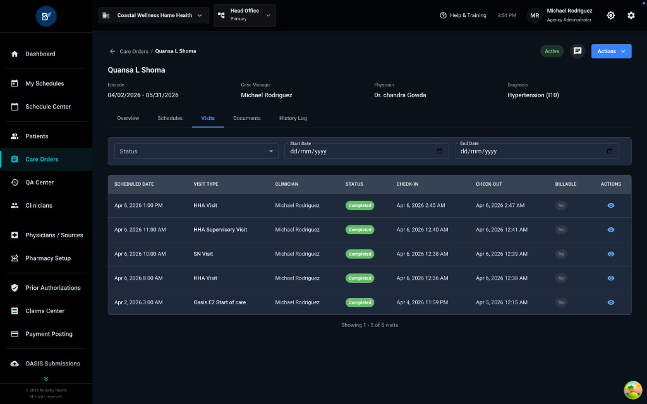Click the MR user avatar
This screenshot has width=647, height=404.
(535, 15)
